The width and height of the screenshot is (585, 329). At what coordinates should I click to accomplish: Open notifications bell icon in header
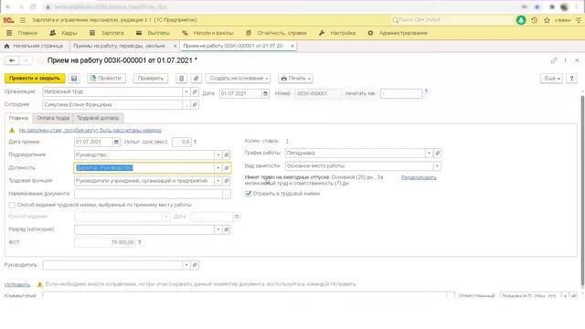[521, 20]
